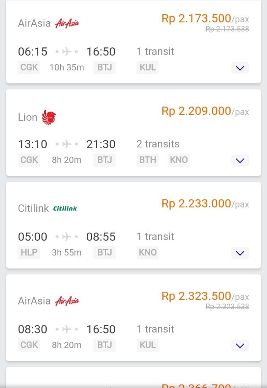This screenshot has width=267, height=388.
Task: Click the HLP origin code on the Citilink flight
Action: click(29, 252)
